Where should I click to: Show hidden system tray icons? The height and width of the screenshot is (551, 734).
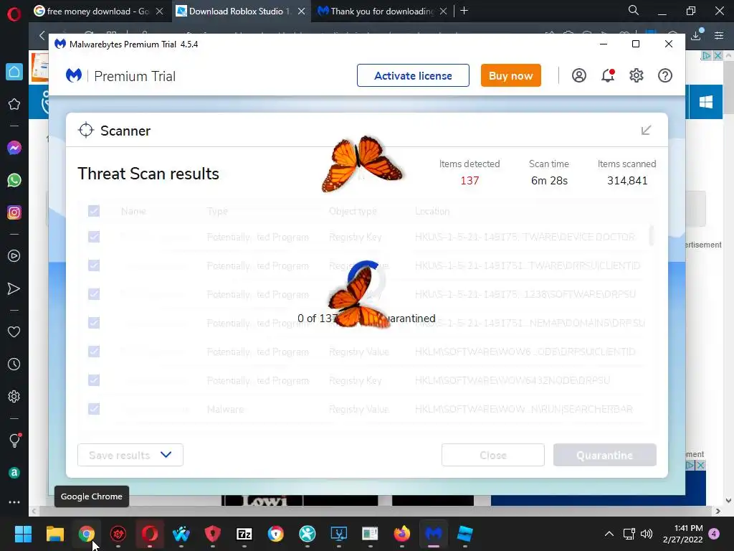point(609,534)
